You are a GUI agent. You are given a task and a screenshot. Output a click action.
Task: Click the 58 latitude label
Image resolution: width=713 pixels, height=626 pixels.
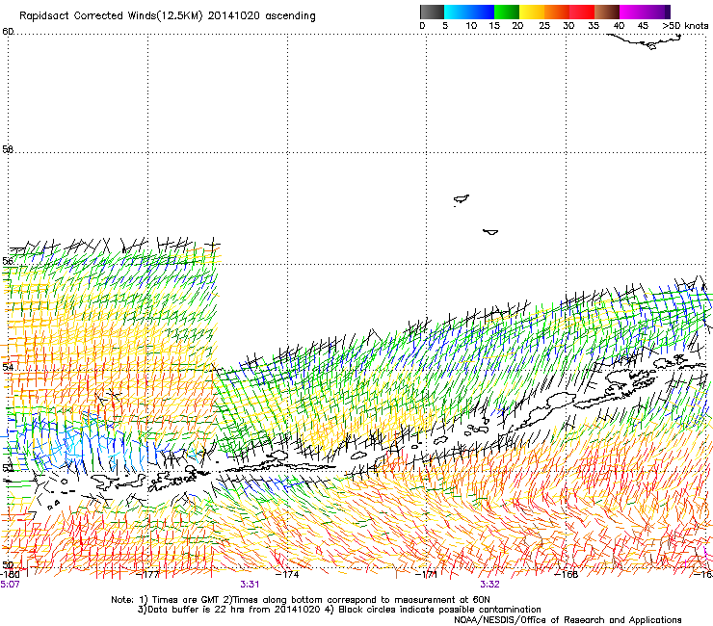[8, 149]
